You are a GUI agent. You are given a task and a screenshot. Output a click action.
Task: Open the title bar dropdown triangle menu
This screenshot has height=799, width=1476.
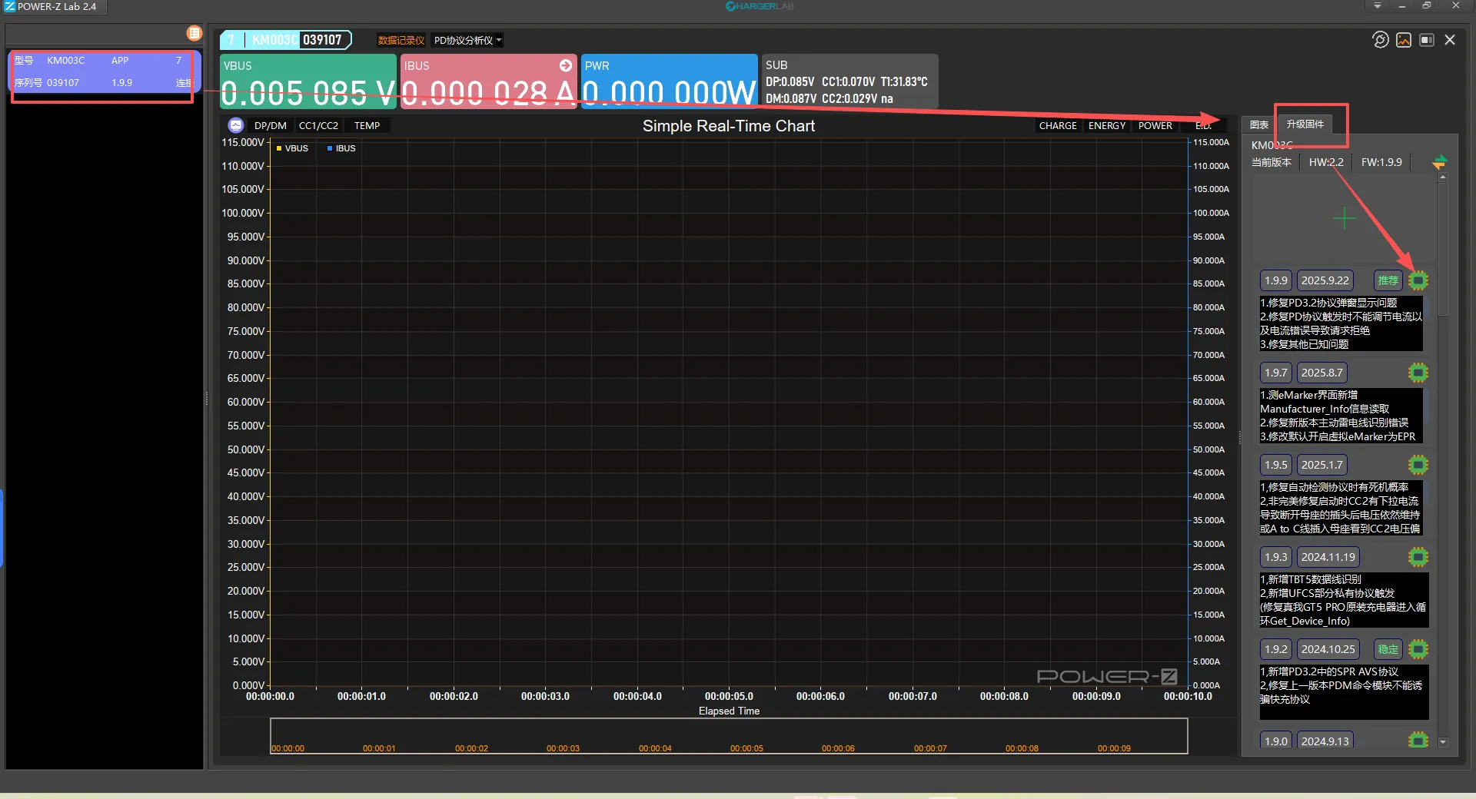coord(1377,6)
